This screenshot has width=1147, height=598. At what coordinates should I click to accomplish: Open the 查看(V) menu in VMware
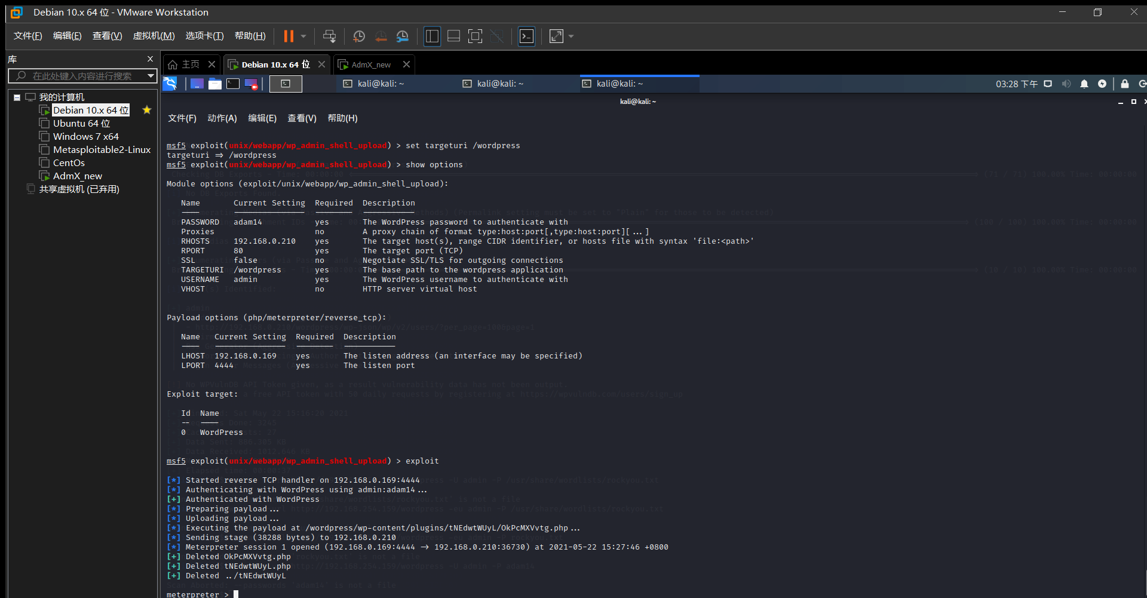[108, 36]
